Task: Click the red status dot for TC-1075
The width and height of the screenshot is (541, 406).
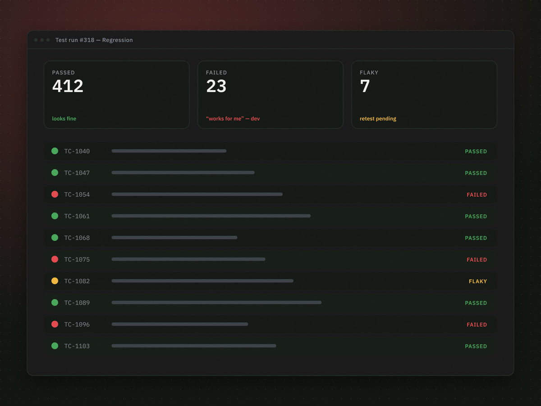Action: [x=55, y=259]
